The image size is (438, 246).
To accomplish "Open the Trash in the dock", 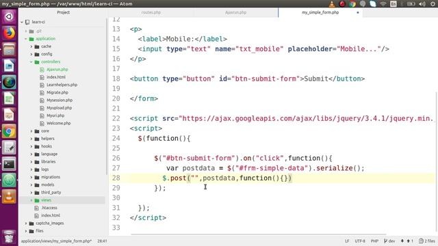I will (9, 236).
